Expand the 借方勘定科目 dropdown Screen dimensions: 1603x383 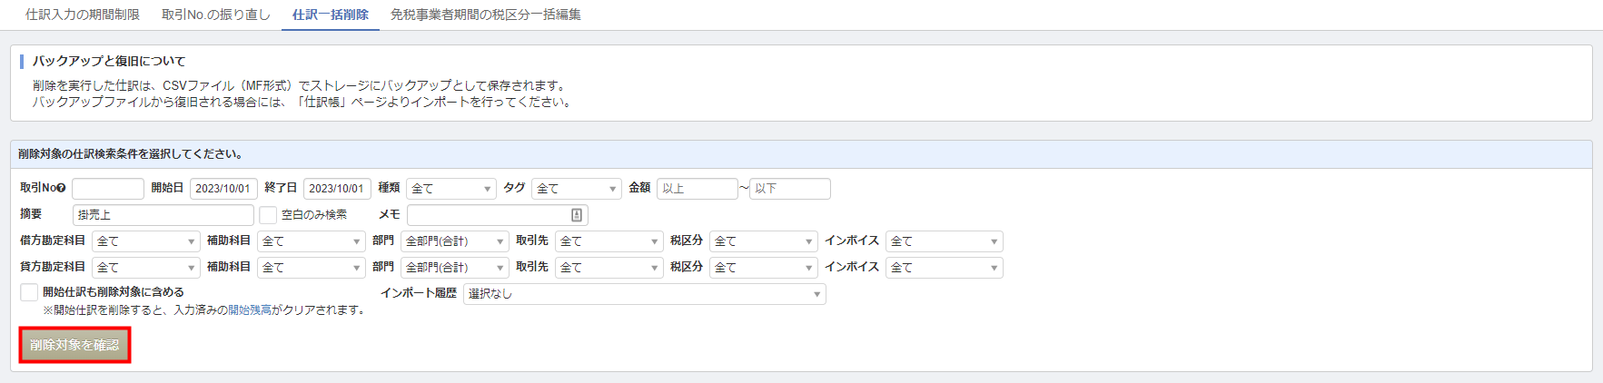coord(146,241)
